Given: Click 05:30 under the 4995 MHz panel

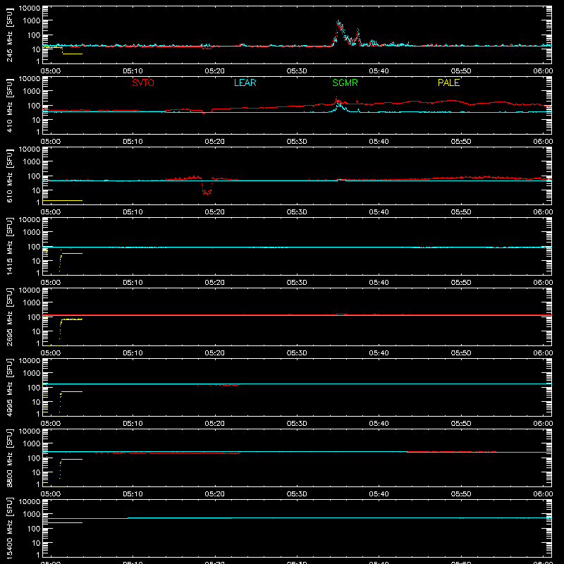Looking at the screenshot, I should point(297,424).
